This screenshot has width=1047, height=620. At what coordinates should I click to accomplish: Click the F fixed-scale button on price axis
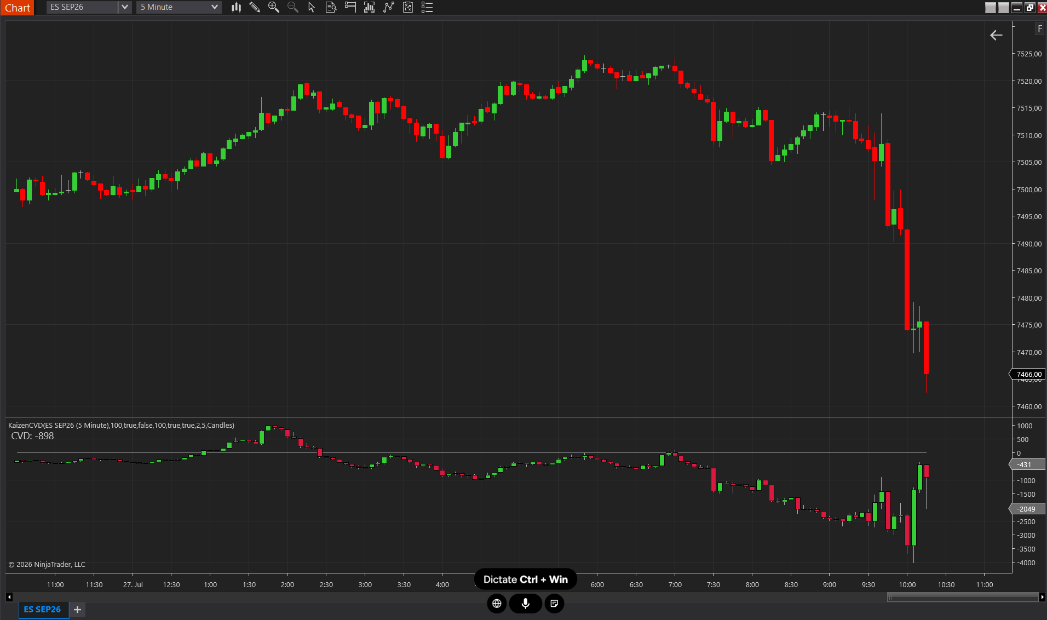pos(1040,29)
